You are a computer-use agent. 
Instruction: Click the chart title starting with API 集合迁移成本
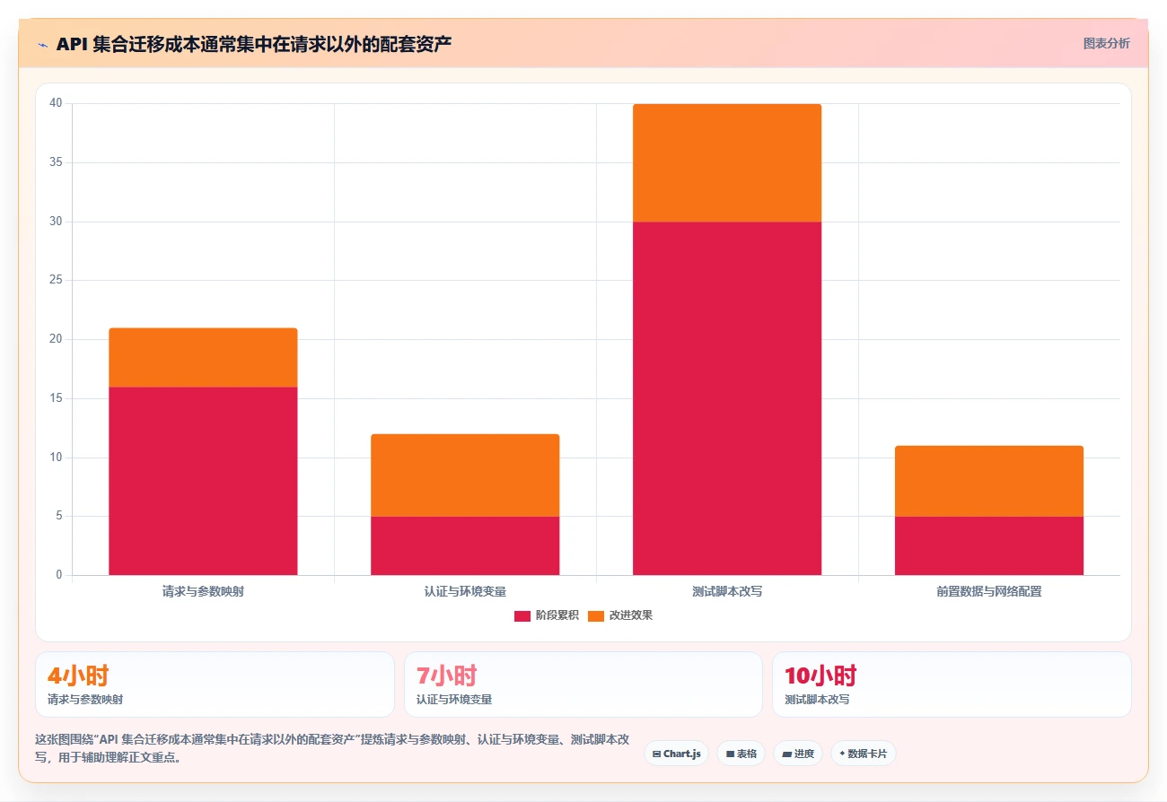[x=254, y=44]
